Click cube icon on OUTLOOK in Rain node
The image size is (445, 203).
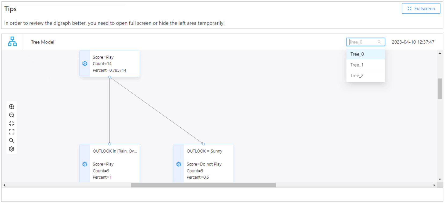point(85,164)
